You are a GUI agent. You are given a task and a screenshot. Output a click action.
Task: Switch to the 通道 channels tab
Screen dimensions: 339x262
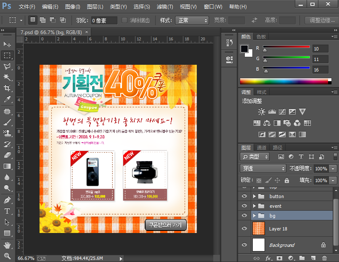pos(262,148)
